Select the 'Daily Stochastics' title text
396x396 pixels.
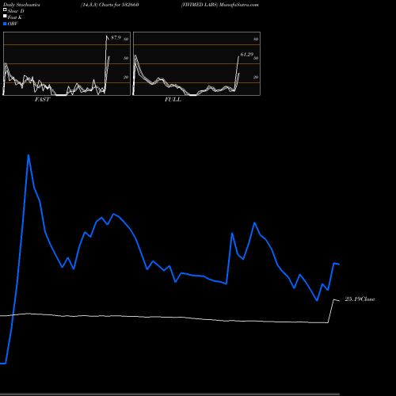tap(21, 5)
